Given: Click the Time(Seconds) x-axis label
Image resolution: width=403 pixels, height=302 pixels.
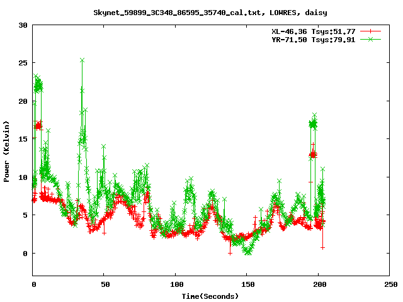Looking at the screenshot, I should coord(210,296).
